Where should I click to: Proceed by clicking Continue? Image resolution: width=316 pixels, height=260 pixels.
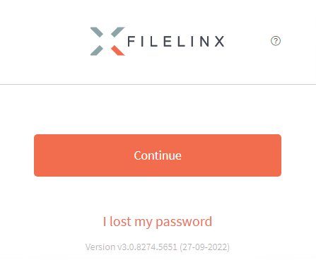[158, 155]
